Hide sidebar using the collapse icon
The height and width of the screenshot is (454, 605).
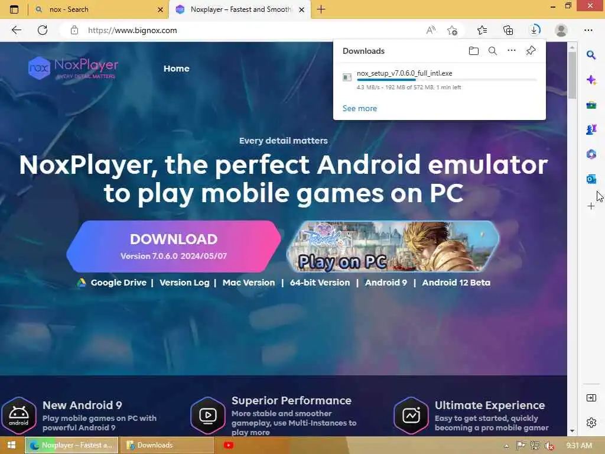591,398
